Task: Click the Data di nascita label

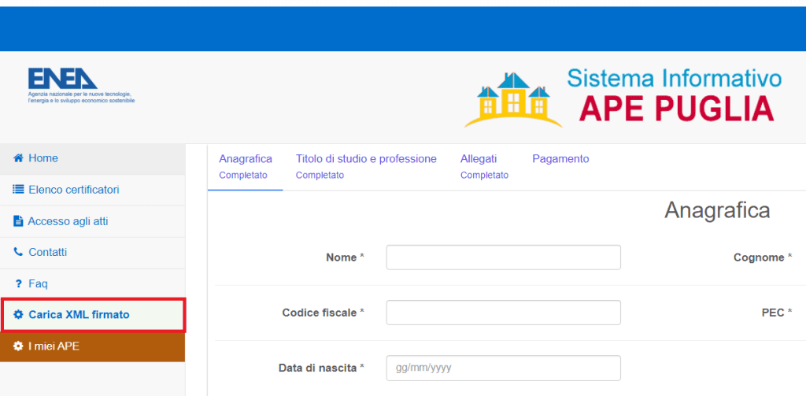Action: coord(321,368)
